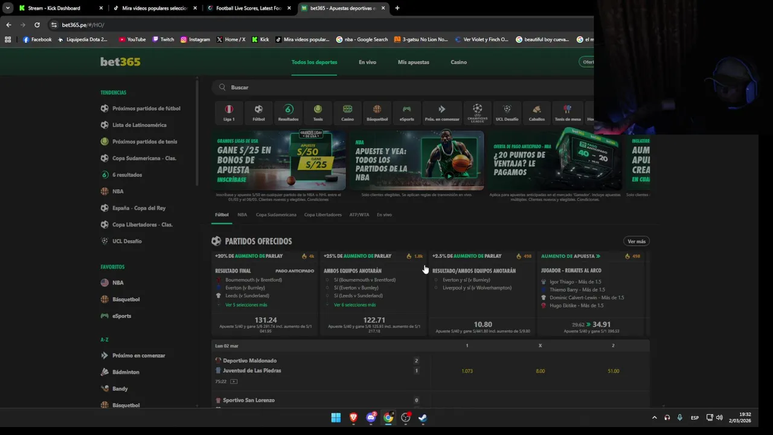773x435 pixels.
Task: Open the Instagram bookmark
Action: tap(195, 39)
